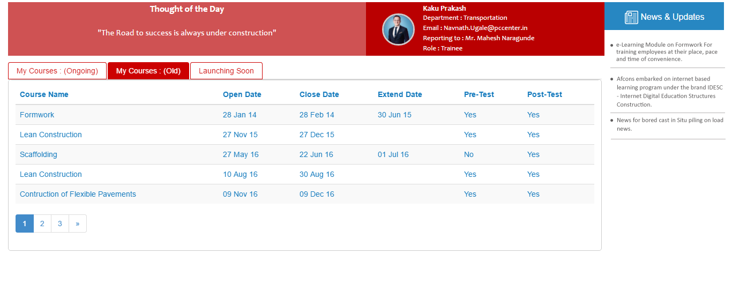Click the next page arrow button
The image size is (732, 298).
coord(78,223)
